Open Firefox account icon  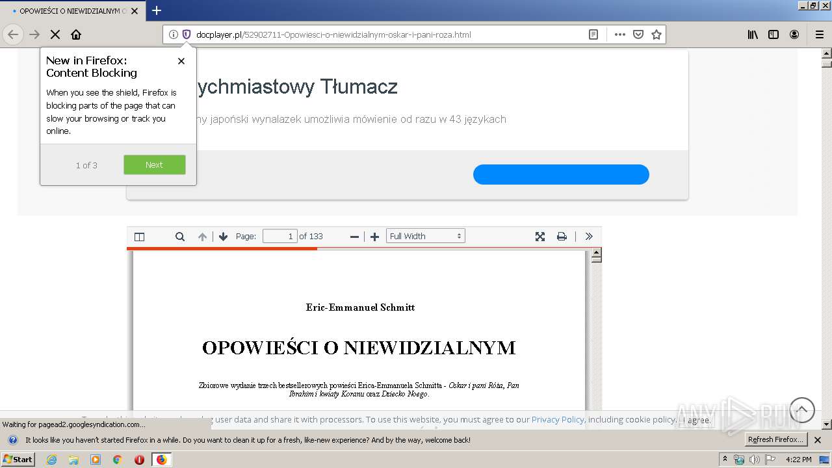[794, 34]
